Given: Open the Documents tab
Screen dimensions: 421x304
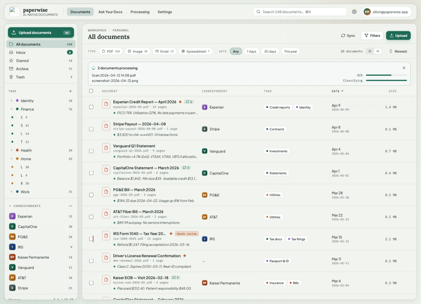Looking at the screenshot, I should pos(80,12).
